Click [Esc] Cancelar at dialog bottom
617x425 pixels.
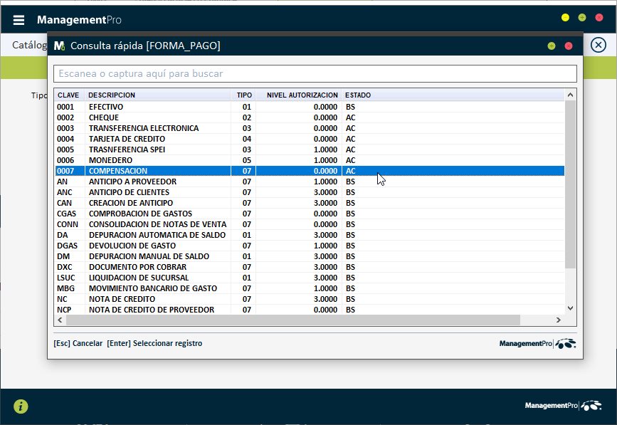(x=78, y=343)
